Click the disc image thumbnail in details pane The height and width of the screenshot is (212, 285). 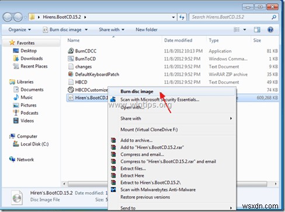coord(17,197)
